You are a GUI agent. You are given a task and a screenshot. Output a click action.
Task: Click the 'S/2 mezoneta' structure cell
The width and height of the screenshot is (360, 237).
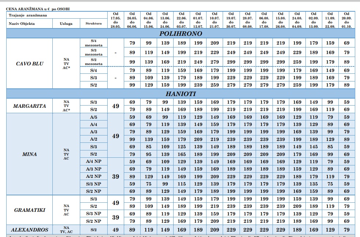tap(94, 62)
